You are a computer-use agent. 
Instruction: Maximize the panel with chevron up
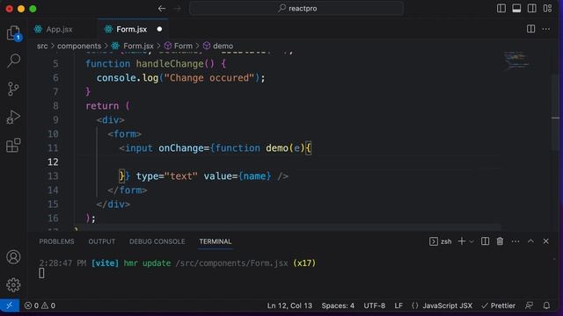tap(530, 241)
